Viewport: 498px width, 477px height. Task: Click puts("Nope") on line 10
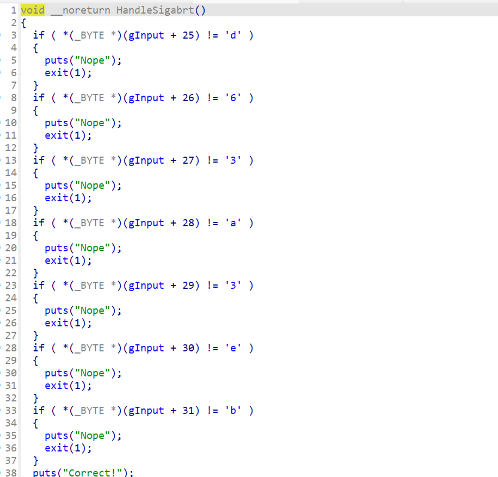(x=81, y=123)
